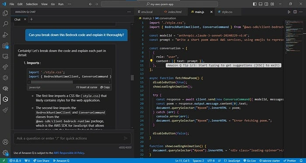Open editor More Actions ellipsis
Viewport: 306px width, 163px height.
pos(301,12)
